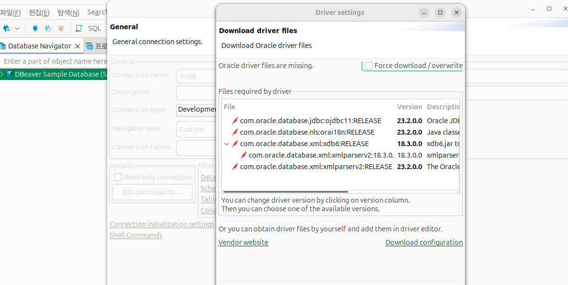Open the 파일(F) menu
This screenshot has width=568, height=285.
[x=10, y=12]
